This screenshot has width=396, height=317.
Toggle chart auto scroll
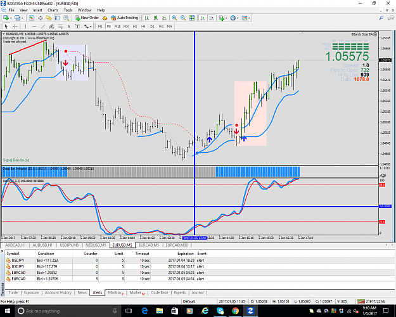click(203, 18)
